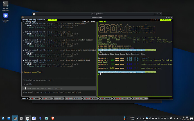Open the blue-green circular tray icon
194x121 pixels.
coord(147,118)
